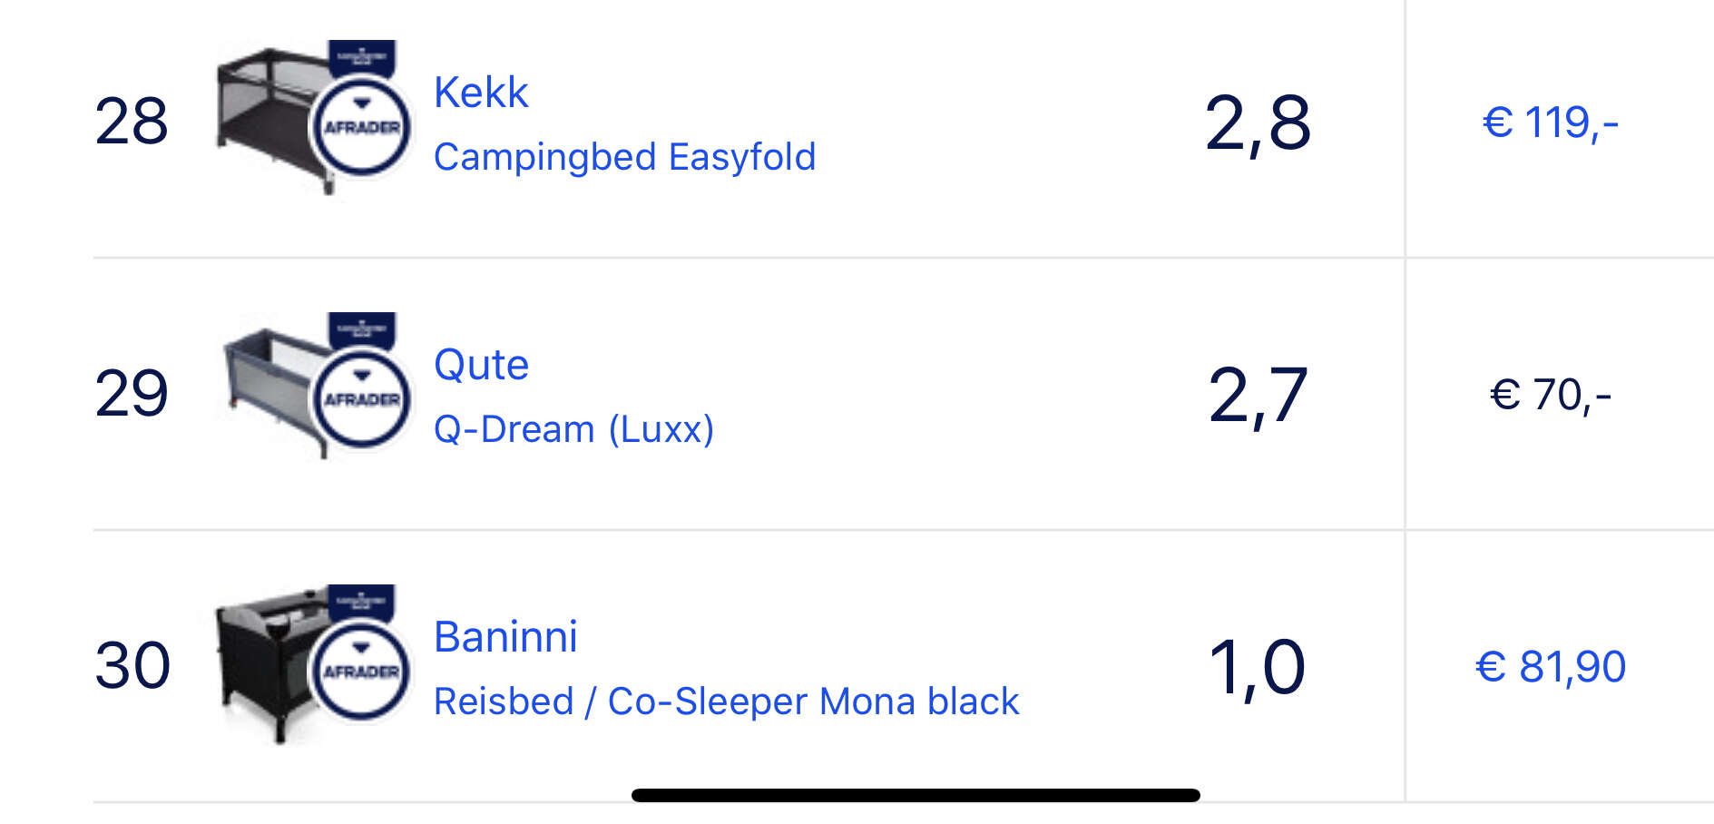Click the Consumentenbond ribbon above Qute badge
1714x824 pixels.
click(361, 329)
